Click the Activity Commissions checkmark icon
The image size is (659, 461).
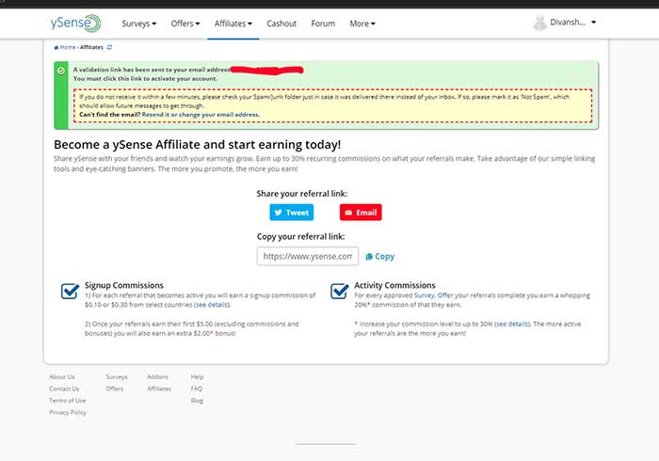(339, 291)
